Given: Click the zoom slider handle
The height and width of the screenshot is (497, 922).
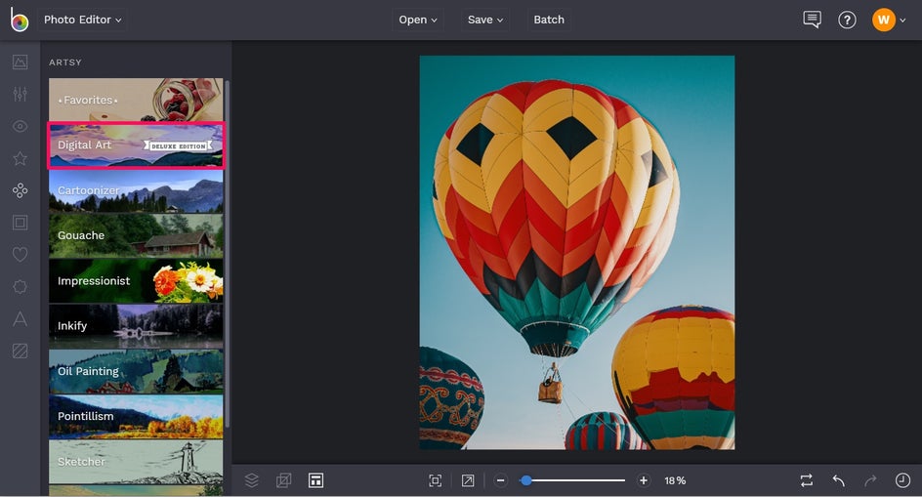Looking at the screenshot, I should [526, 480].
